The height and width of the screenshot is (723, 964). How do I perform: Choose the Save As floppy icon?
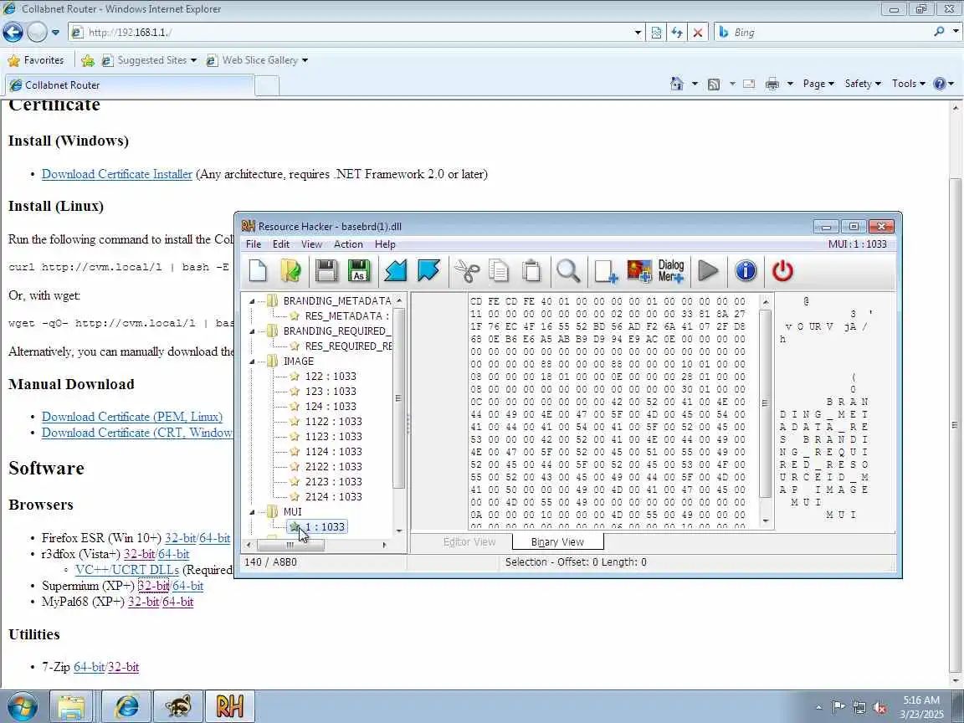click(x=359, y=270)
